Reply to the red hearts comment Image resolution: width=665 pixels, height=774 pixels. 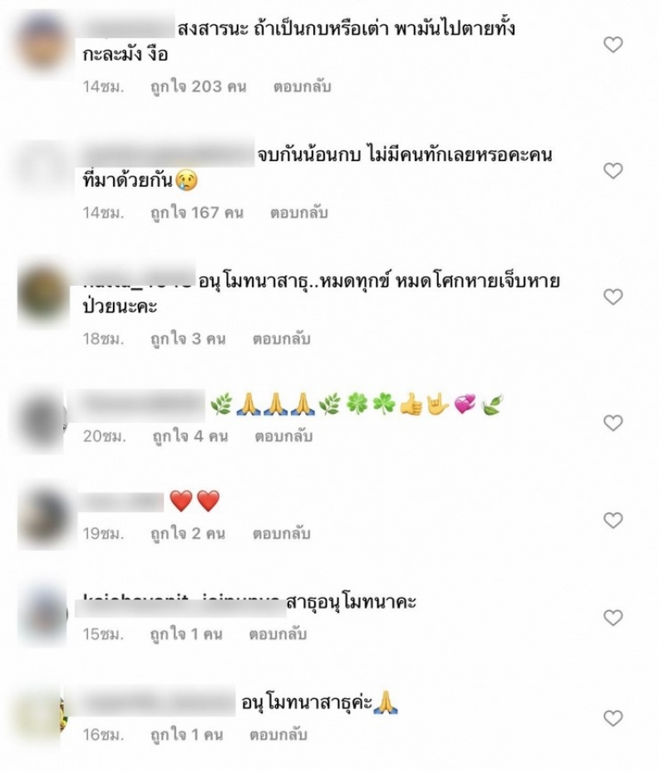pyautogui.click(x=282, y=534)
